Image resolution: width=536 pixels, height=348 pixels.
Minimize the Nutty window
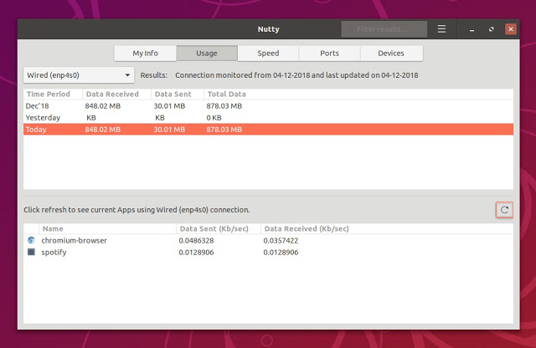tap(472, 29)
